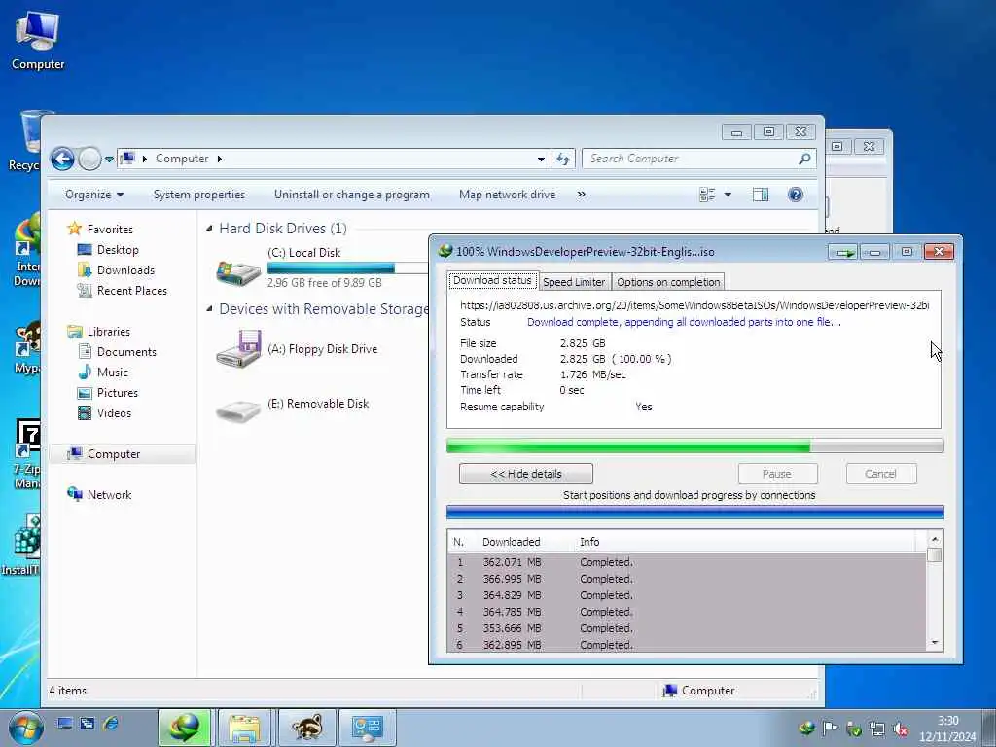Click System properties in the toolbar
The image size is (996, 747).
tap(198, 195)
